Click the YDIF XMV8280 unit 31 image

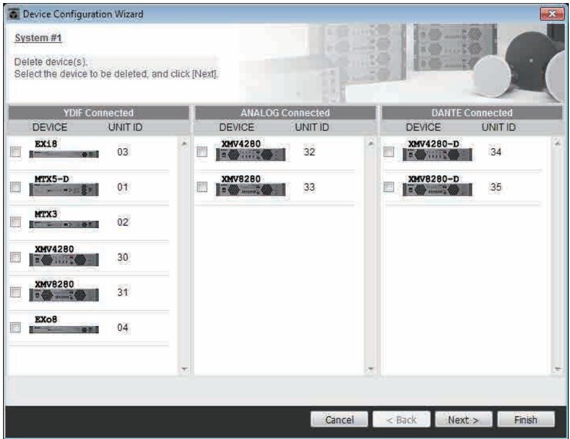[x=64, y=295]
